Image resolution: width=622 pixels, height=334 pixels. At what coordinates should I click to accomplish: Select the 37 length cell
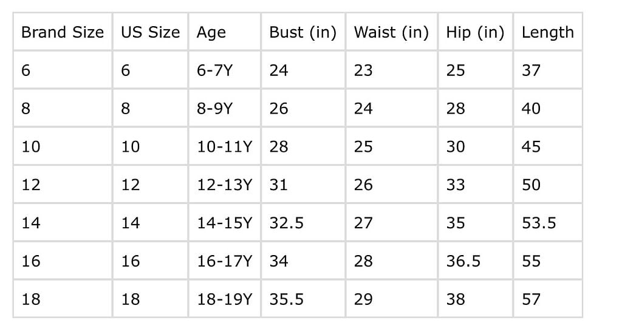pos(548,70)
